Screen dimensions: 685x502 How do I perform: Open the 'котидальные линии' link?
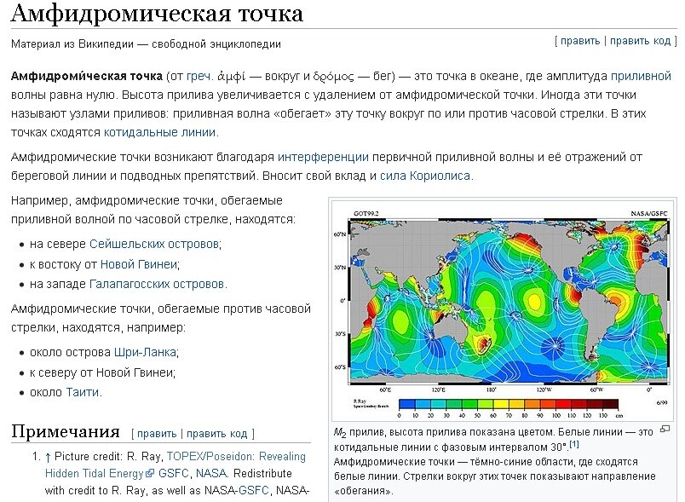159,132
